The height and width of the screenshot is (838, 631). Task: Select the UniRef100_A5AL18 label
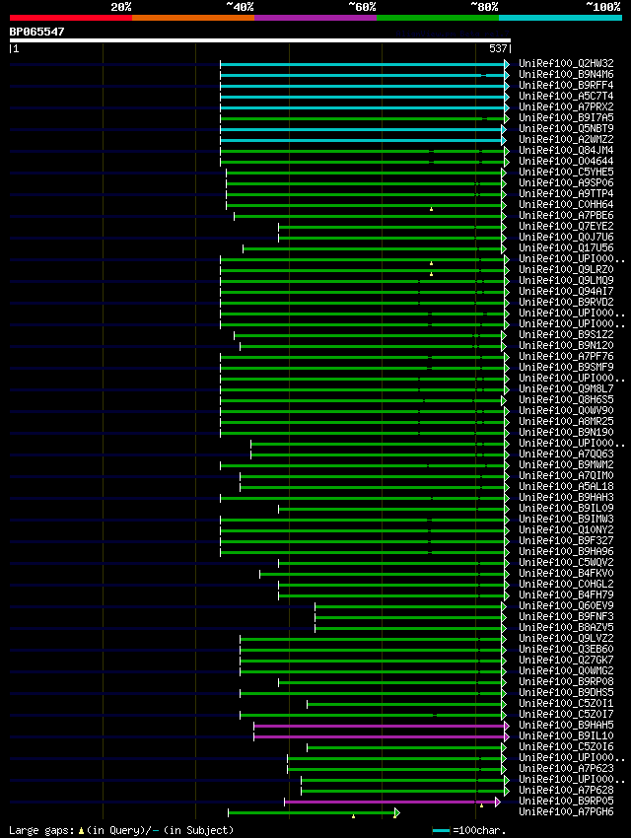(x=566, y=486)
